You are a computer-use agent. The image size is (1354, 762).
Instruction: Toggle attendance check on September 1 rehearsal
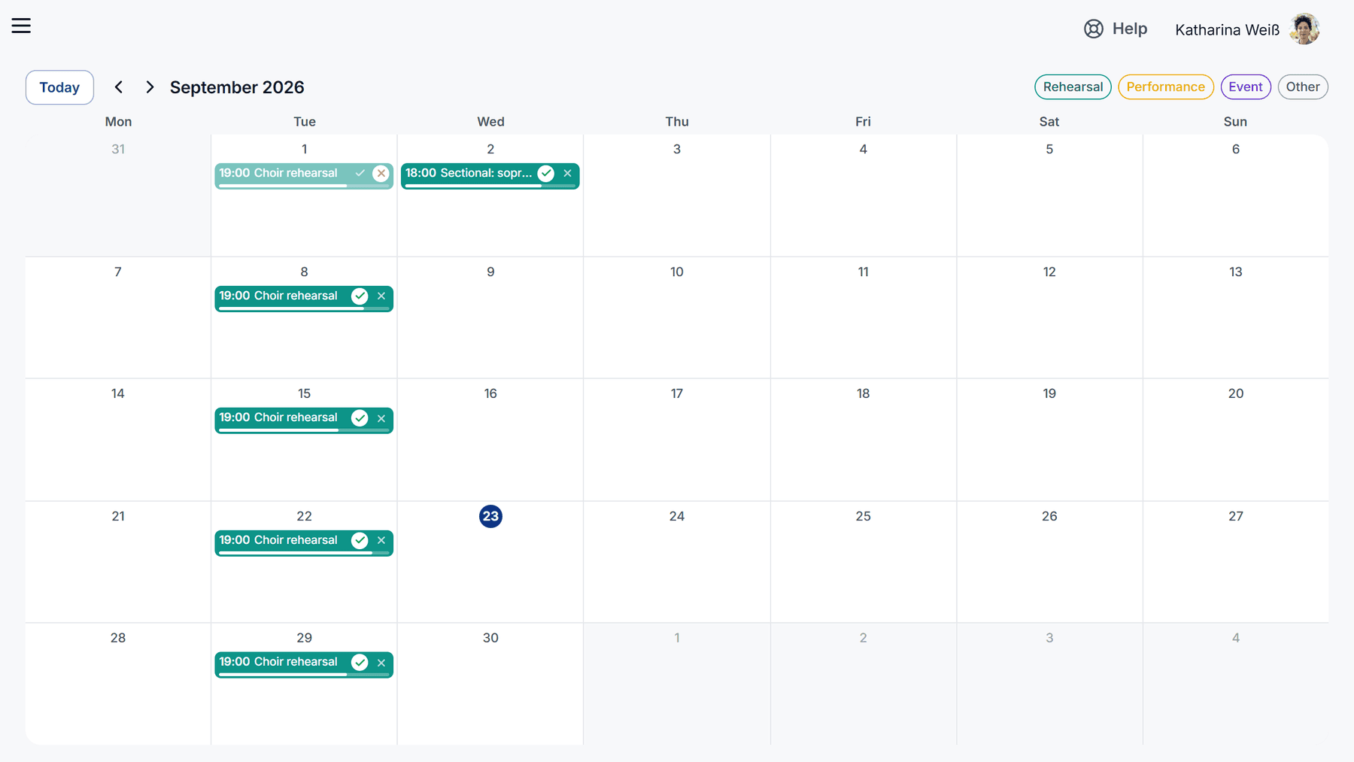coord(360,174)
